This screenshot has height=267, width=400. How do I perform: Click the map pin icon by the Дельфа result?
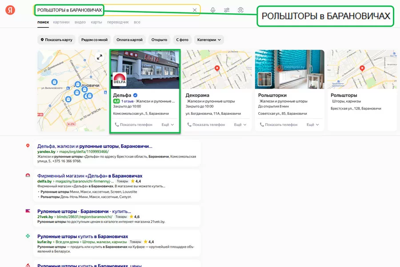pyautogui.click(x=28, y=146)
